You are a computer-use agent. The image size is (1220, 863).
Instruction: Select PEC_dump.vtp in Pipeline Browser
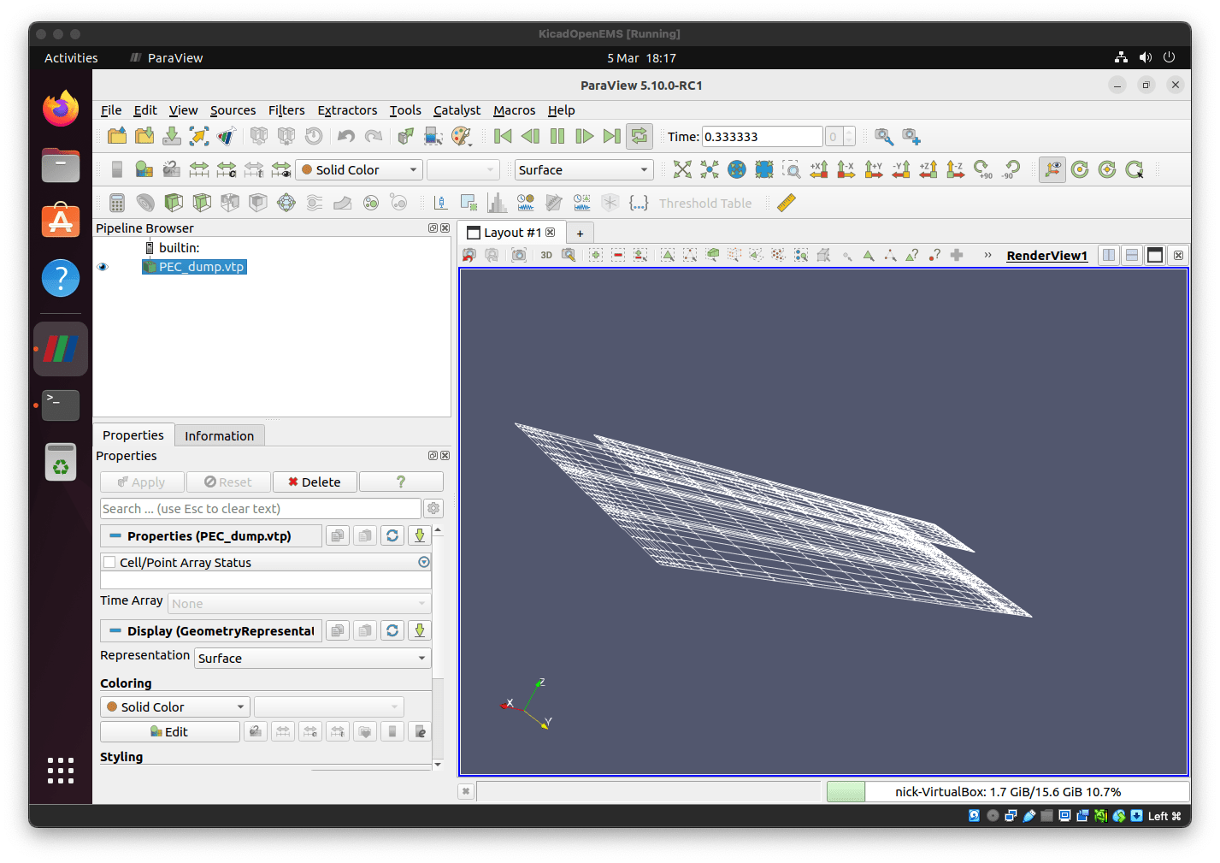(x=195, y=267)
